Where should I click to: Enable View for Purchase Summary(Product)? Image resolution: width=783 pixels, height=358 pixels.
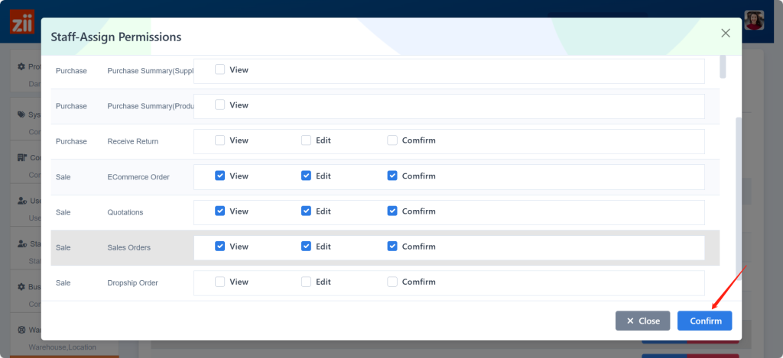(x=220, y=105)
